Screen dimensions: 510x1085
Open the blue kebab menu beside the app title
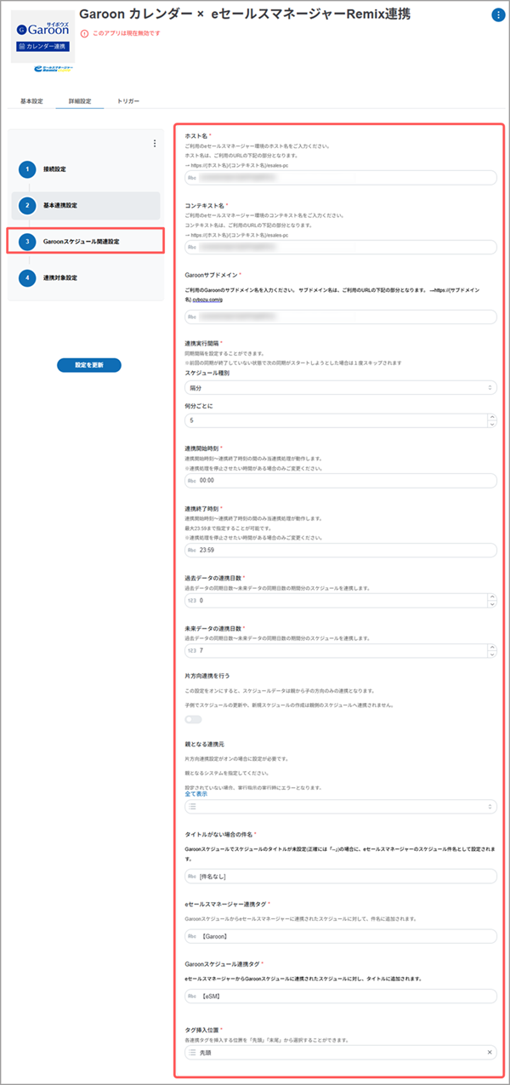point(497,15)
